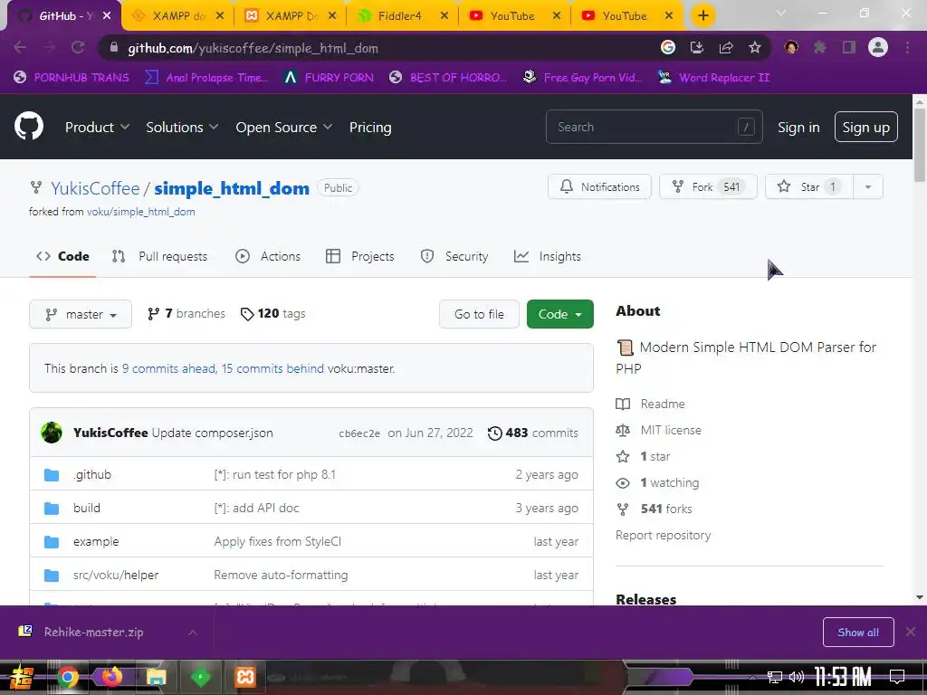Image resolution: width=927 pixels, height=695 pixels.
Task: Click the share page icon in address bar
Action: [x=726, y=48]
